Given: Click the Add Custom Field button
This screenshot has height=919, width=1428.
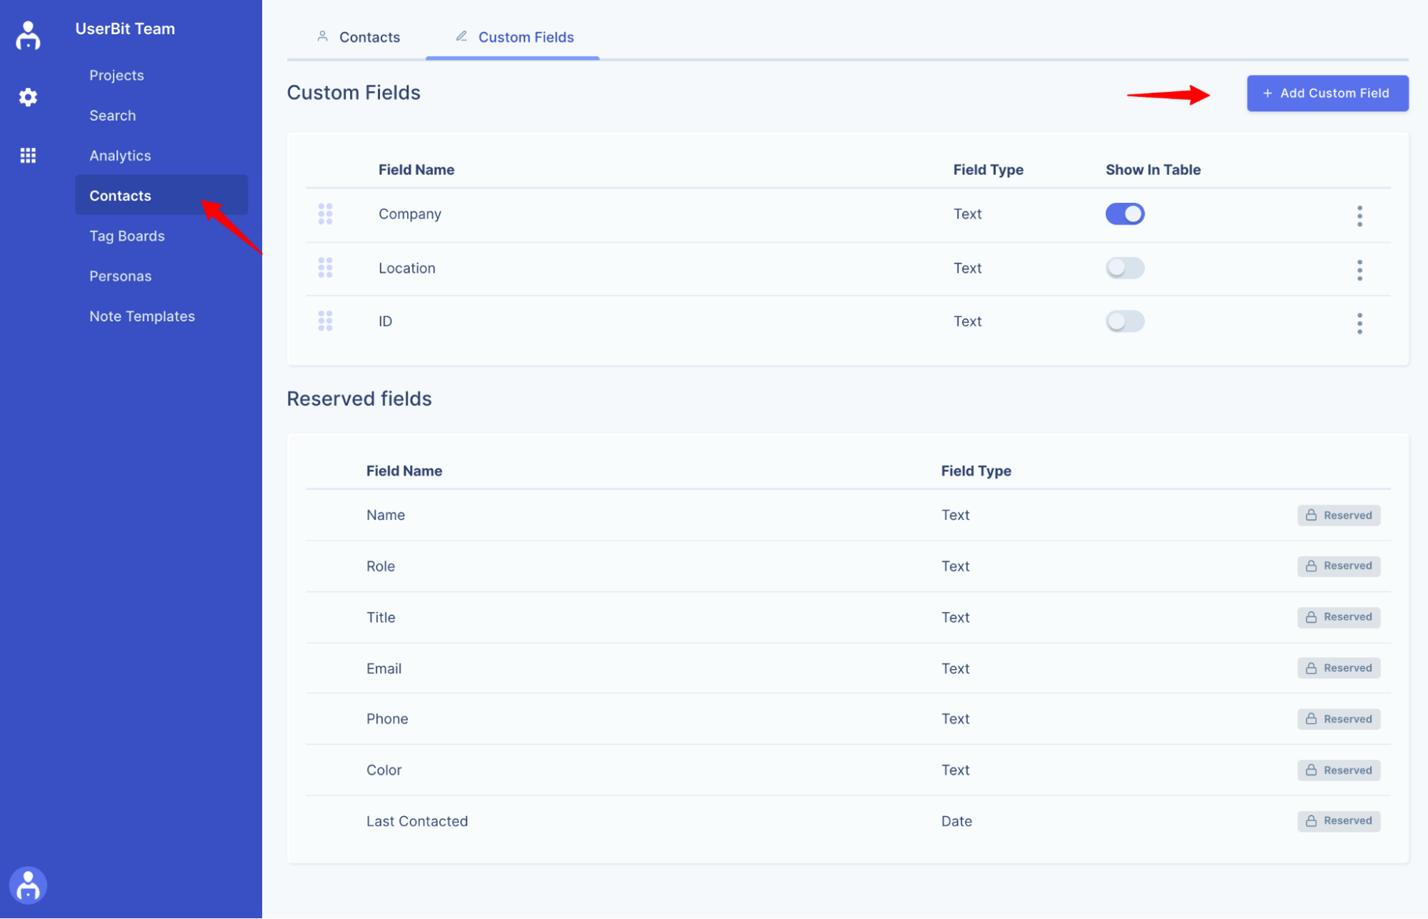Looking at the screenshot, I should click(1327, 93).
